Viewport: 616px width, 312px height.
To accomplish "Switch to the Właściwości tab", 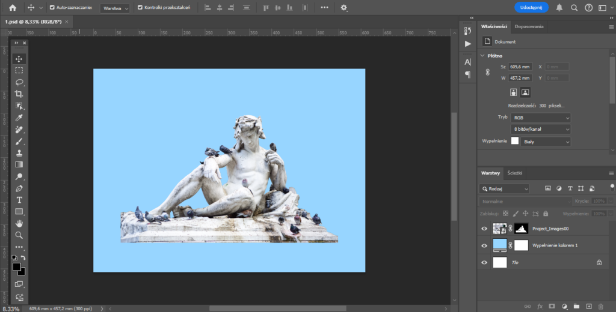I will [494, 26].
